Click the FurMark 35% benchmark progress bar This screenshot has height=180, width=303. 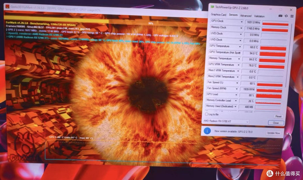click(106, 22)
